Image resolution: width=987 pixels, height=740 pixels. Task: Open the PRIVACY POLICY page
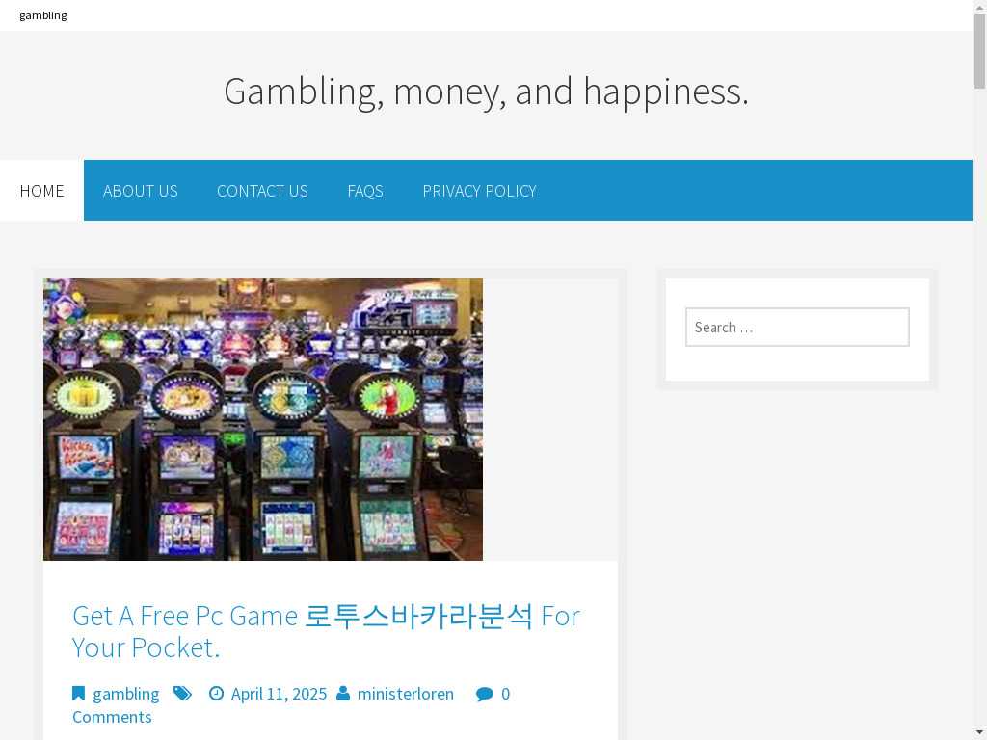[479, 191]
